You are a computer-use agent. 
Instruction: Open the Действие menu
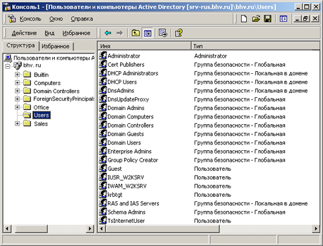24,33
